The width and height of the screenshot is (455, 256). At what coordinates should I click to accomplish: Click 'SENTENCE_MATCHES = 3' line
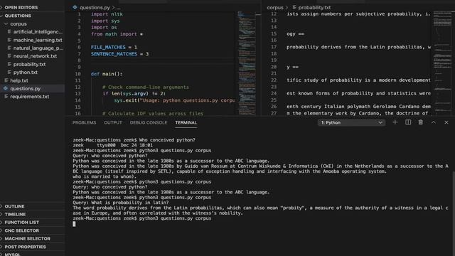tap(119, 54)
